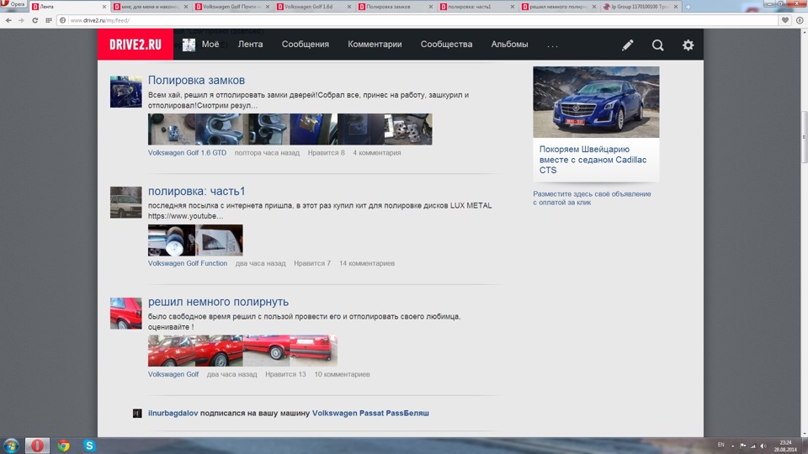
Task: Click the heart bookmark icon
Action: pyautogui.click(x=784, y=20)
